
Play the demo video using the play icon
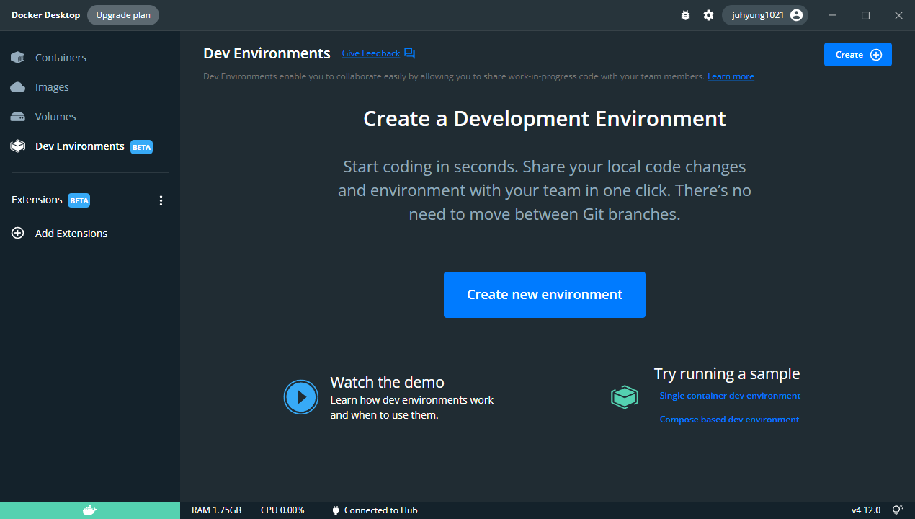(301, 397)
